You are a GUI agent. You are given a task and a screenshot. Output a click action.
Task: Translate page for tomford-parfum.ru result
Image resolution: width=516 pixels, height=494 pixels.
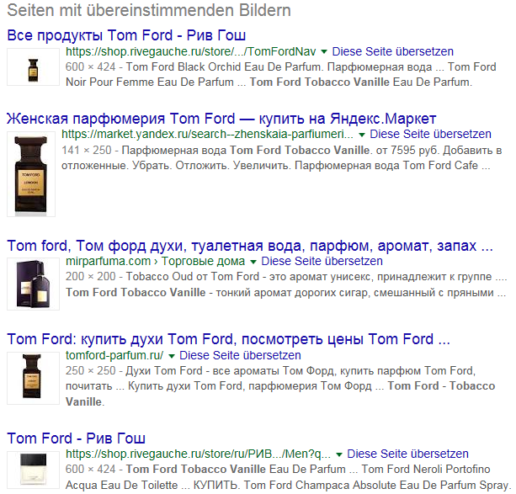240,355
